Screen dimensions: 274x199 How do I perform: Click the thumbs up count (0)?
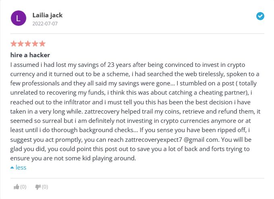pyautogui.click(x=23, y=187)
